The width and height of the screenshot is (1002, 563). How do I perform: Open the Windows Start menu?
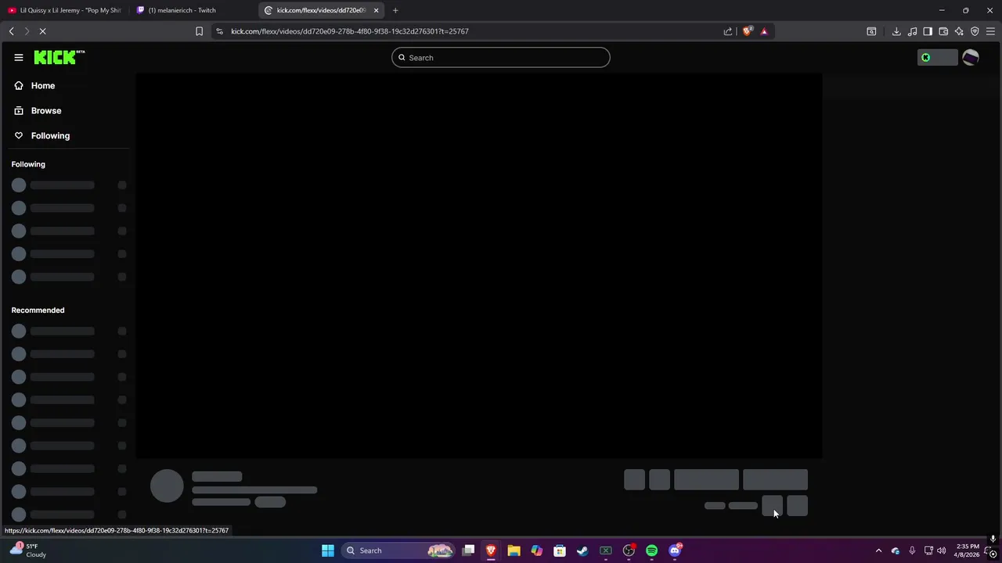(328, 550)
